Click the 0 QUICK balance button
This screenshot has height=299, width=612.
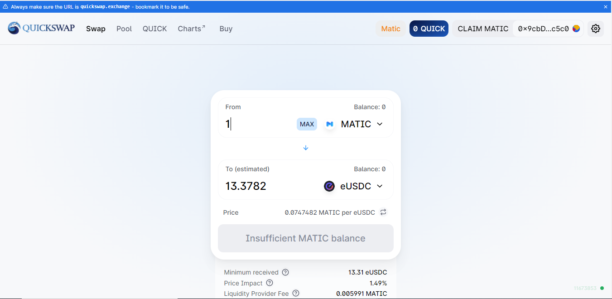(429, 29)
